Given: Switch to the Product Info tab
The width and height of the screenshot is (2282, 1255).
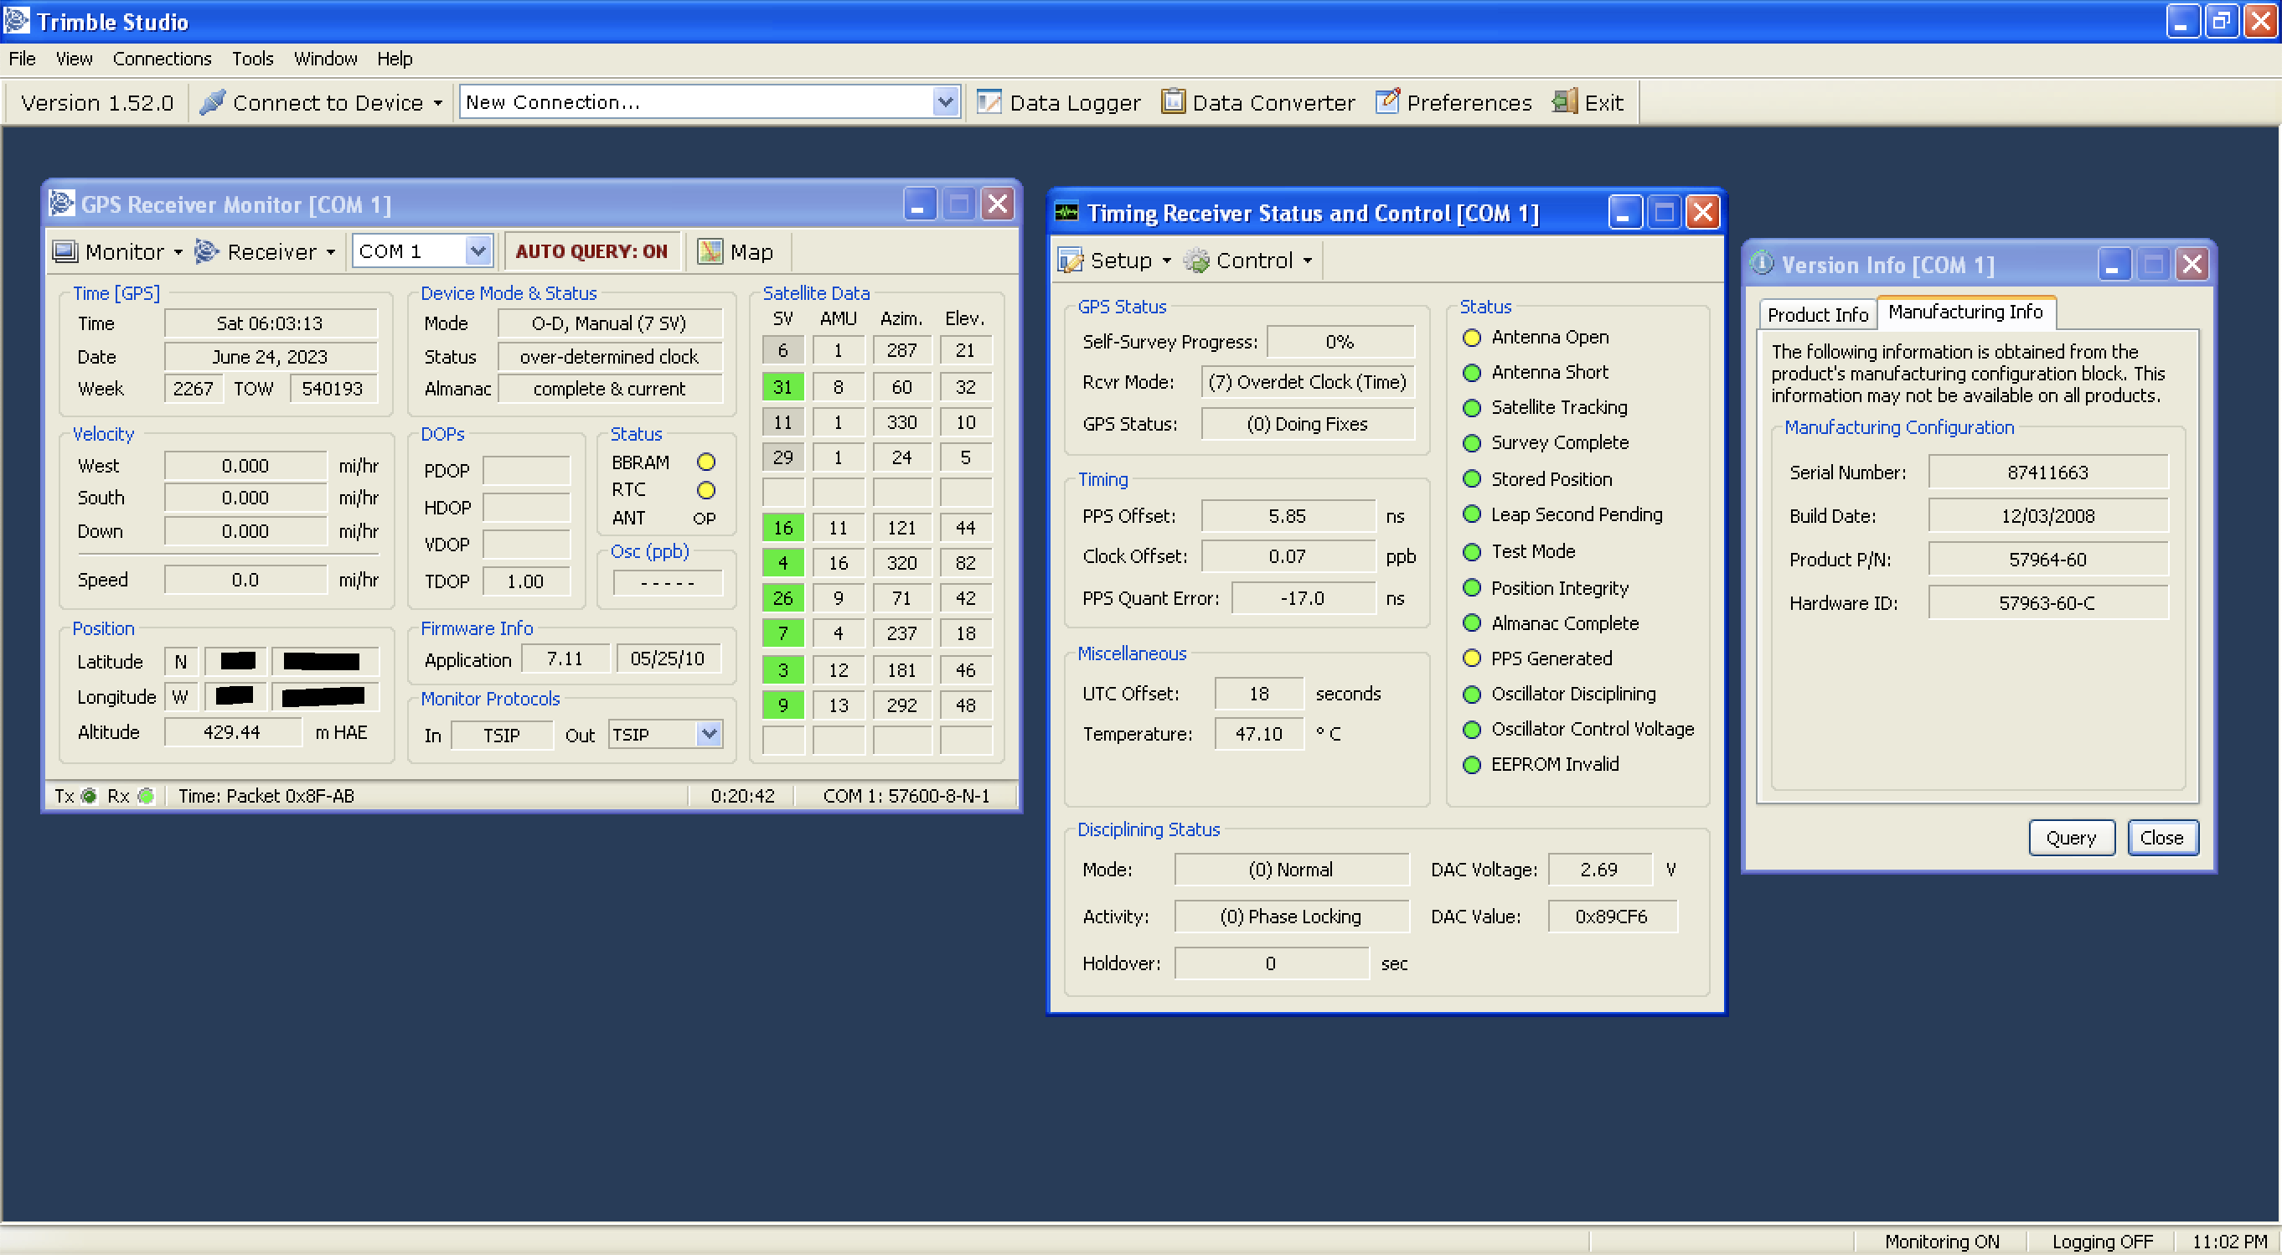Looking at the screenshot, I should pos(1817,314).
